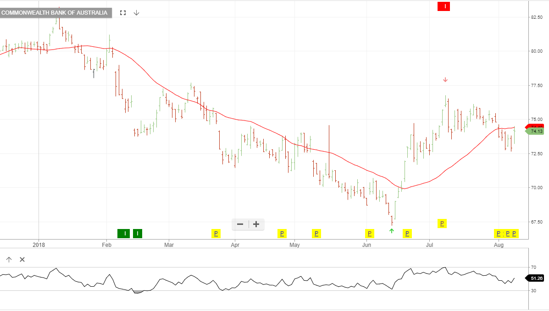Click the green 74.13 price label

click(535, 131)
